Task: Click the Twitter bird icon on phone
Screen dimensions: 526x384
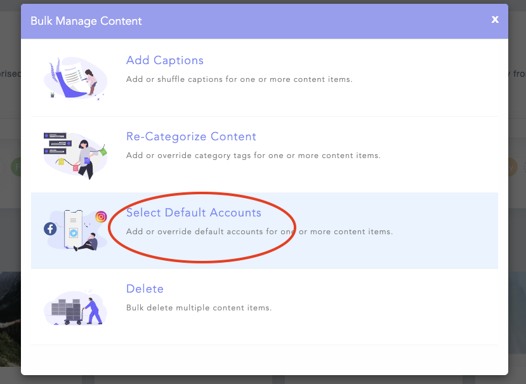Action: pyautogui.click(x=74, y=233)
